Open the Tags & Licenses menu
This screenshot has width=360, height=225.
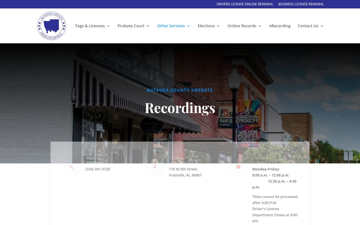90,26
